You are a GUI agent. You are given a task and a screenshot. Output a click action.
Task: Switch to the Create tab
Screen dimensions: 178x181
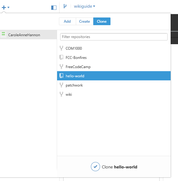[85, 21]
